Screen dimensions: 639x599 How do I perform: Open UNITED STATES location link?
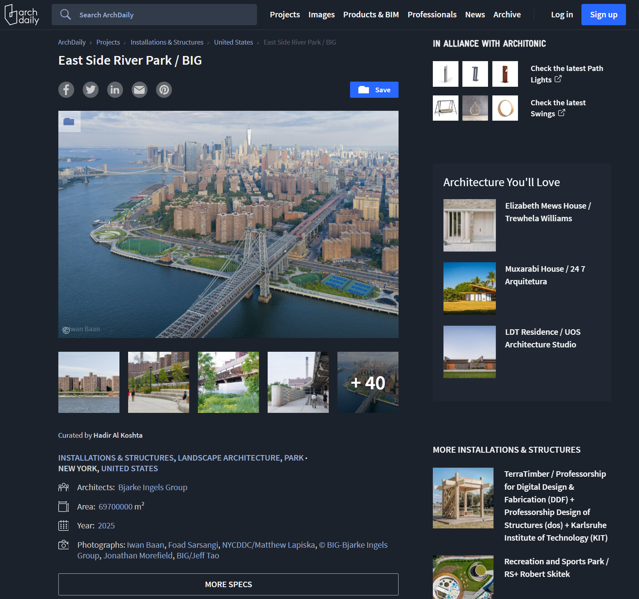click(129, 468)
